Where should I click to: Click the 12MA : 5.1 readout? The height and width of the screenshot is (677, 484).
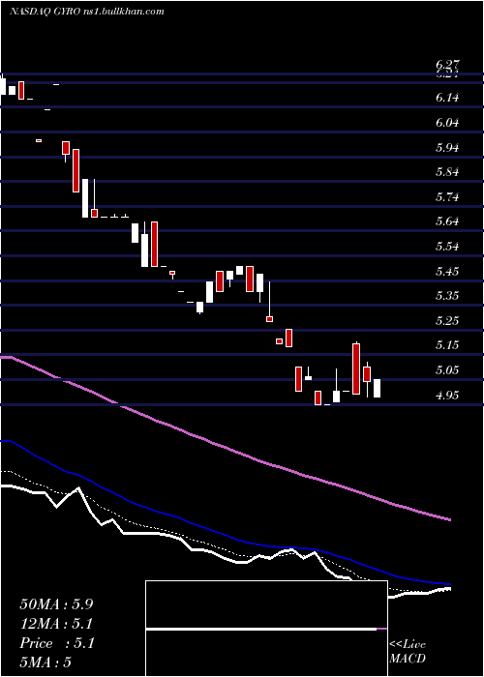(x=56, y=624)
